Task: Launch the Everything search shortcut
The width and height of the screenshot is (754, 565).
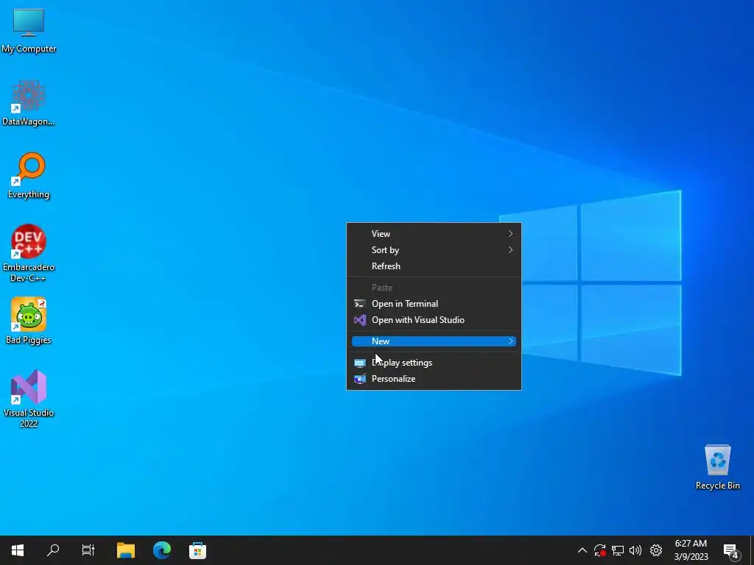Action: click(x=29, y=175)
